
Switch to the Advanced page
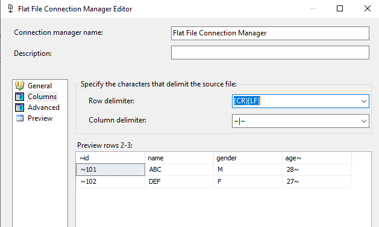click(x=43, y=107)
